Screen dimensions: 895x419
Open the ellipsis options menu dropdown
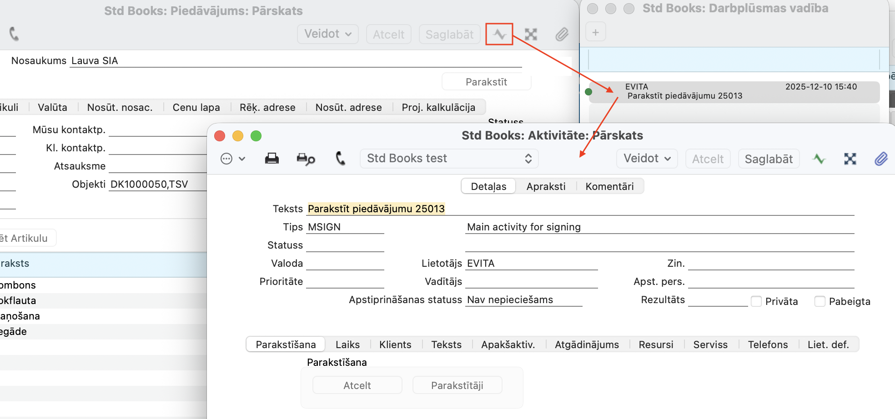coord(232,159)
